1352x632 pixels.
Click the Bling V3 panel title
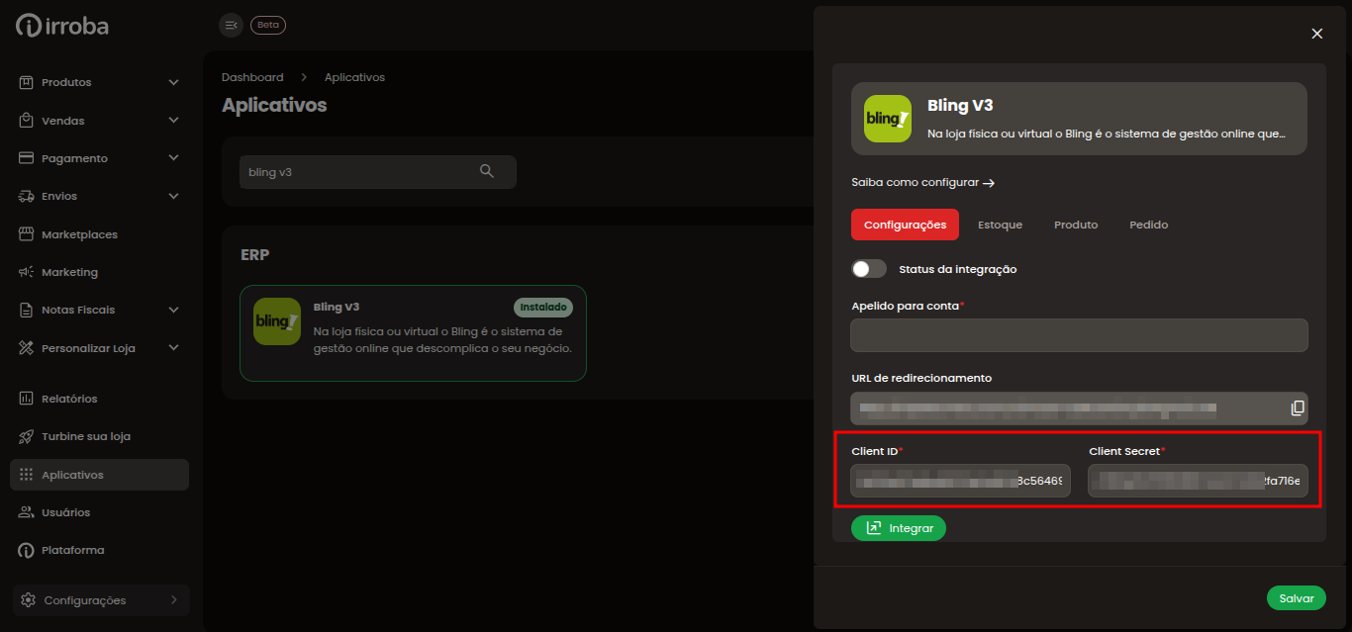pyautogui.click(x=960, y=106)
